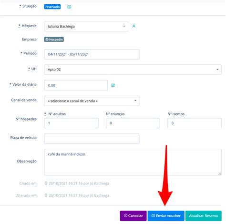Click the Placa de veículo input field

92,139
